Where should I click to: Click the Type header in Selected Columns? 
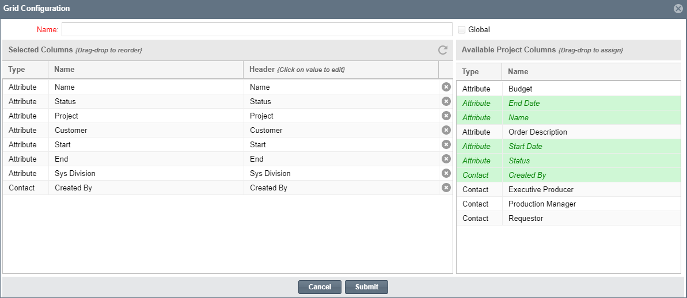click(x=25, y=70)
